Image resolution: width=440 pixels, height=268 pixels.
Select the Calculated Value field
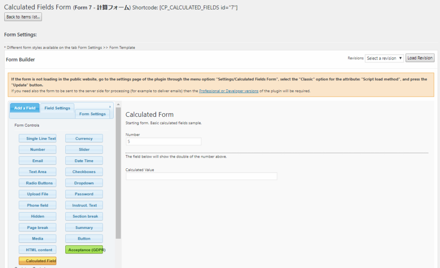201,176
